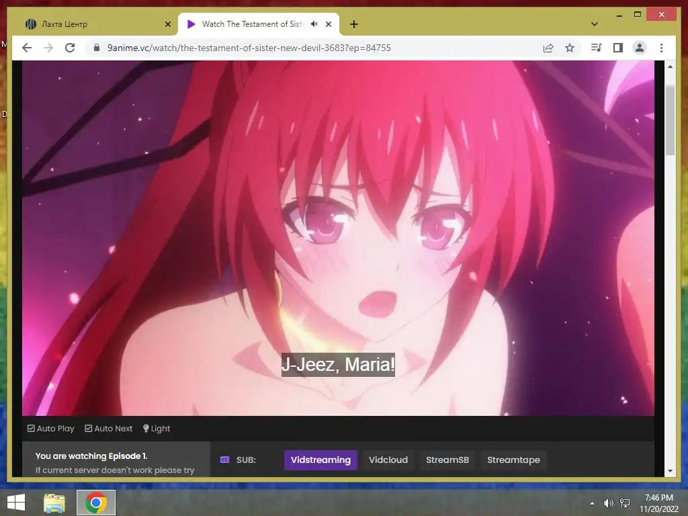Click the Chrome taskbar icon

point(96,503)
